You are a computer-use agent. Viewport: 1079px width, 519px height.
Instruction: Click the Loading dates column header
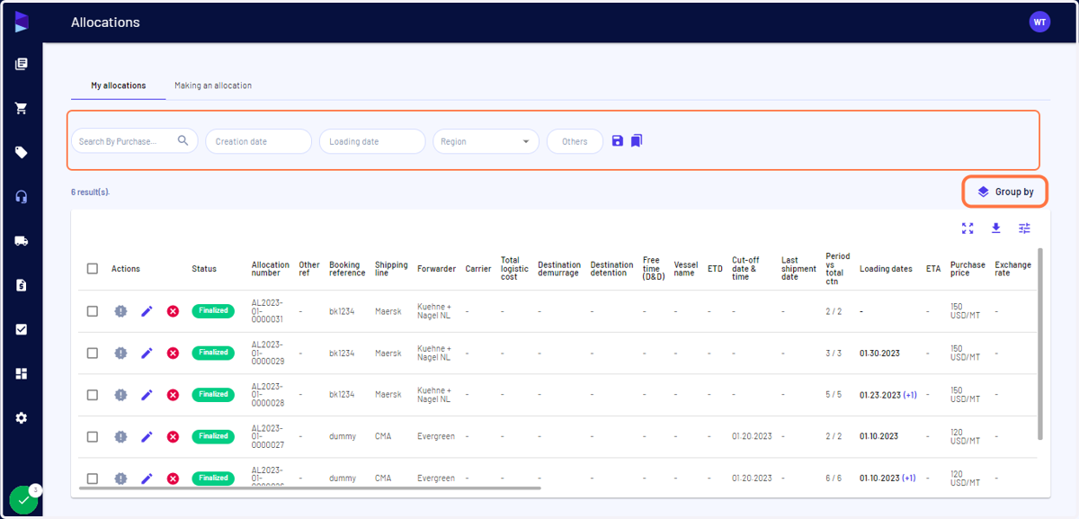pyautogui.click(x=886, y=269)
